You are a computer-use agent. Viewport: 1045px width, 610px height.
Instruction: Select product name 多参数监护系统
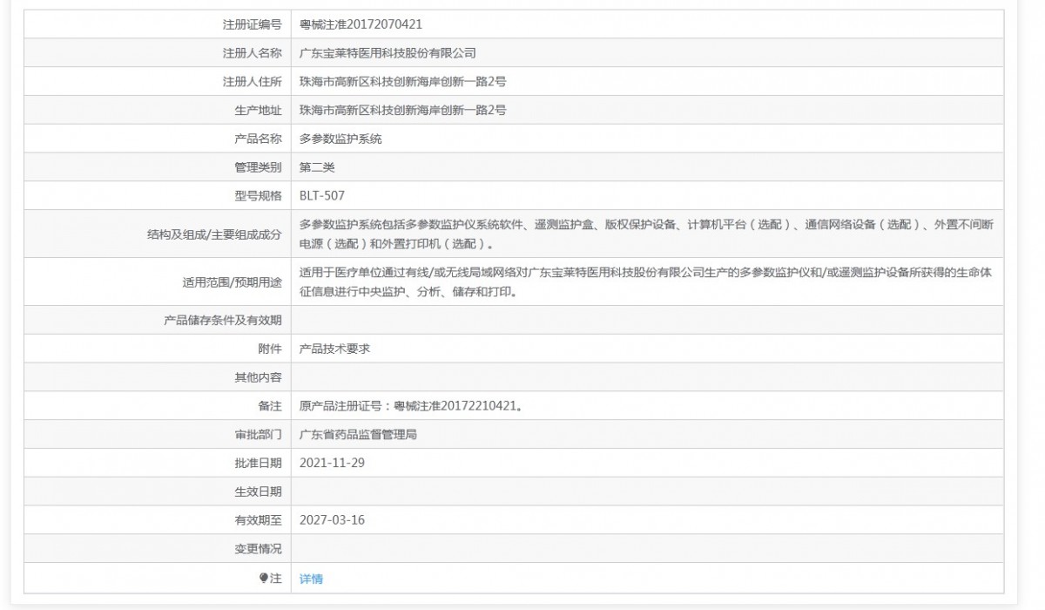[340, 139]
